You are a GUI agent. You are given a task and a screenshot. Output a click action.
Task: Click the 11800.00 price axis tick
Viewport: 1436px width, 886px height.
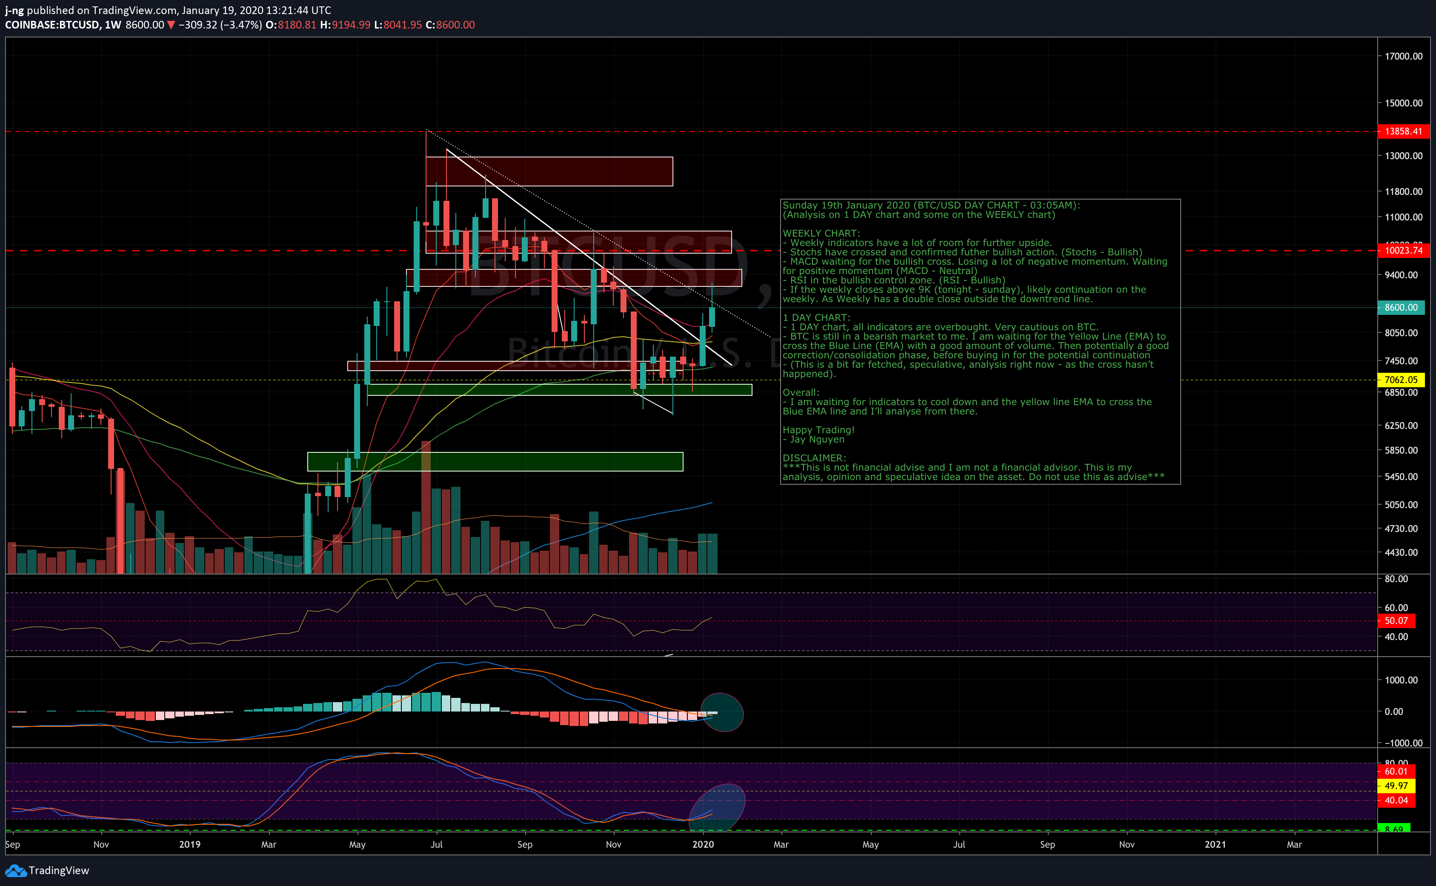pos(1403,191)
